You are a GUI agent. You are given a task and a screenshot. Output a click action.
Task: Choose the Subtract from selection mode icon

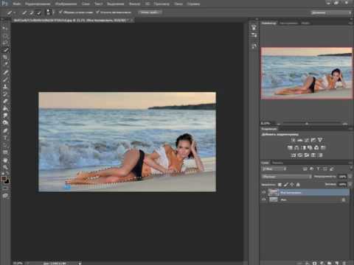[x=38, y=13]
